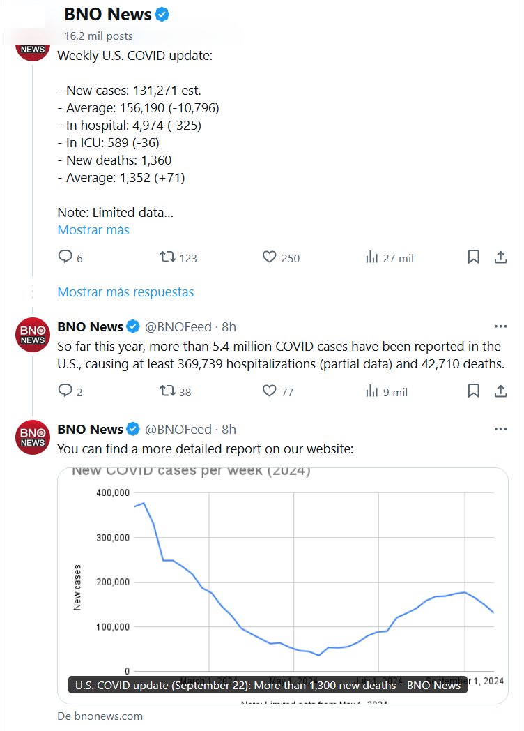This screenshot has width=524, height=731.
Task: Repost the 5.4 million COVID cases post
Action: (x=168, y=391)
